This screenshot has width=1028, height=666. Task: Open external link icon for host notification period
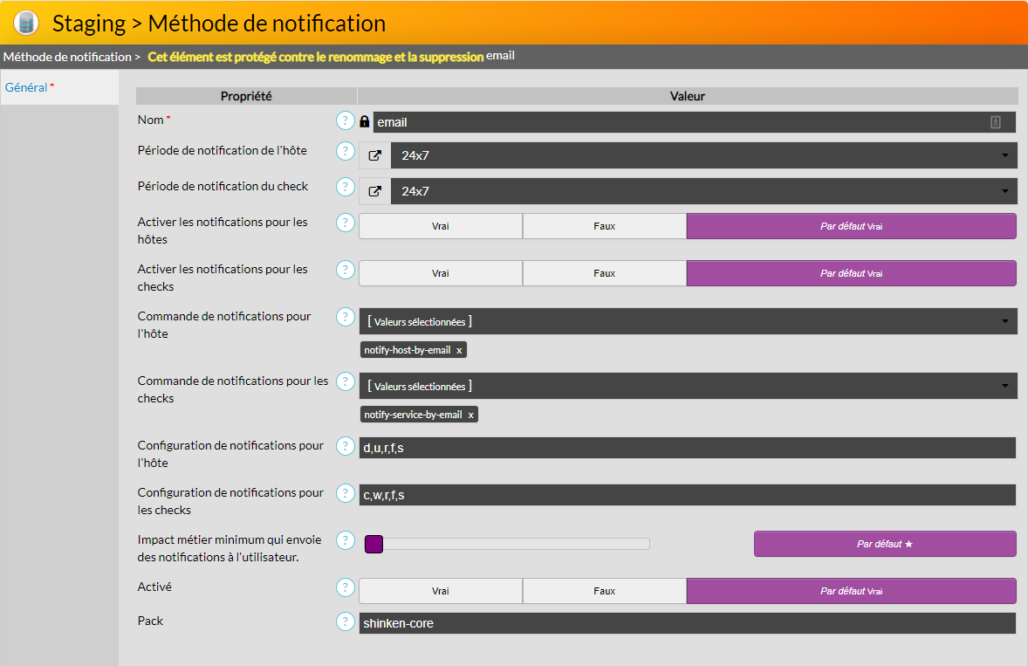[x=374, y=155]
